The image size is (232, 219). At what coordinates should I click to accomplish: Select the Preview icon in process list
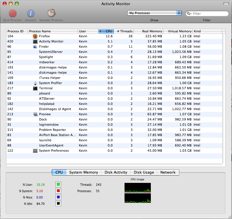pyautogui.click(x=35, y=114)
